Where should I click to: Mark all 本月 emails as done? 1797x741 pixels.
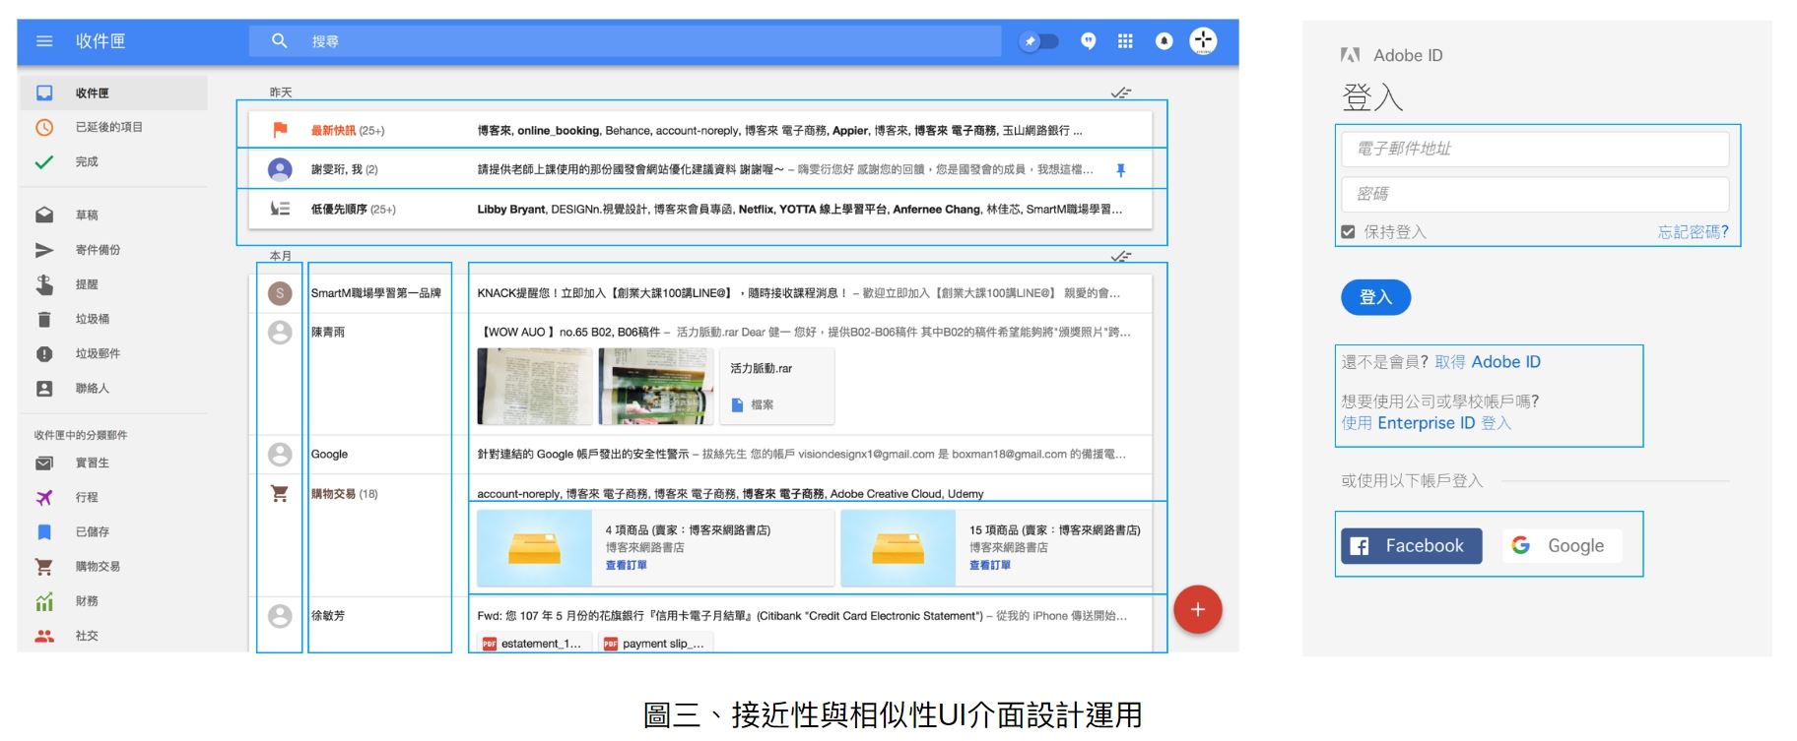click(x=1121, y=256)
